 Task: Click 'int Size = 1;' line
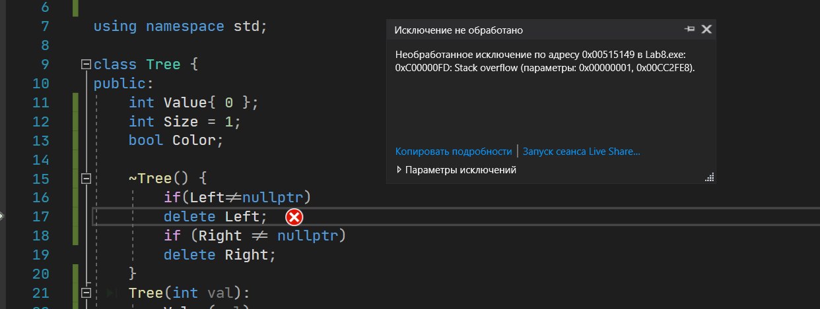pos(185,122)
